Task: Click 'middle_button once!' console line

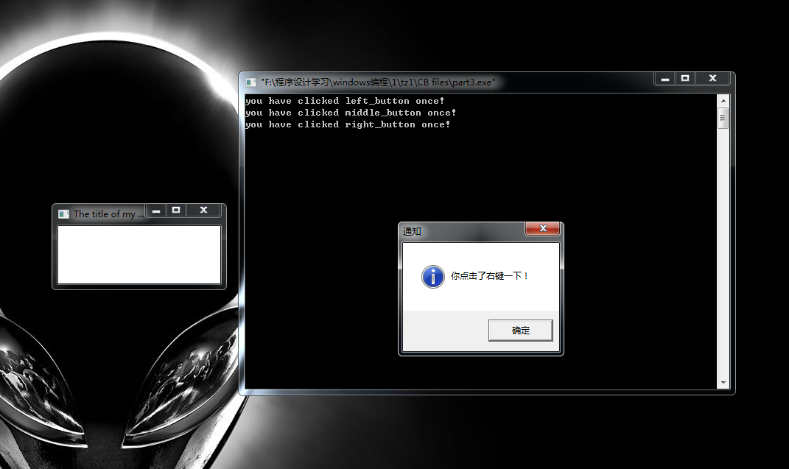Action: pos(351,113)
